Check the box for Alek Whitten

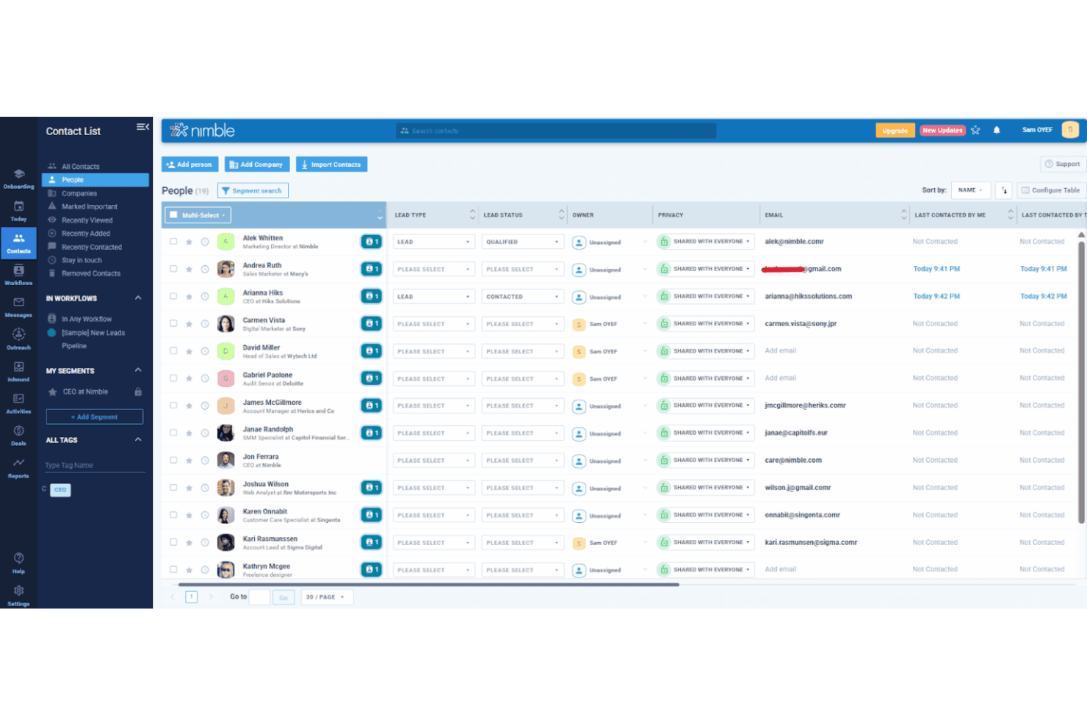click(x=173, y=241)
